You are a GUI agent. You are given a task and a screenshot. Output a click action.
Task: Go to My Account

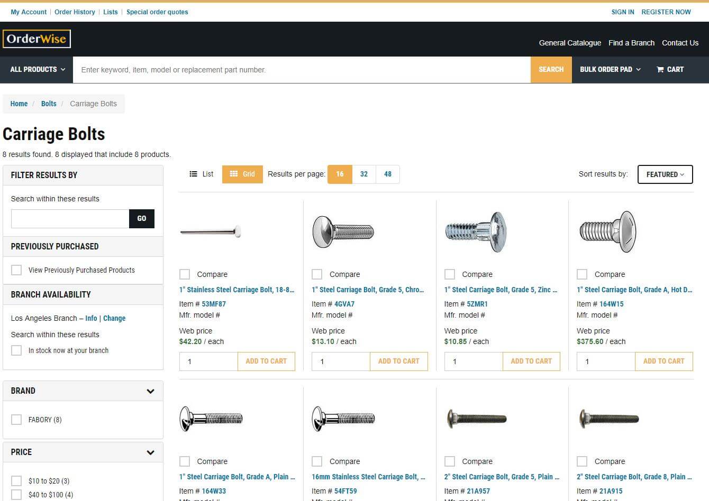click(29, 12)
